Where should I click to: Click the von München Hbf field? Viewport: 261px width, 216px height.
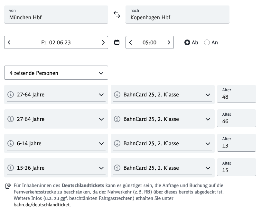(56, 14)
